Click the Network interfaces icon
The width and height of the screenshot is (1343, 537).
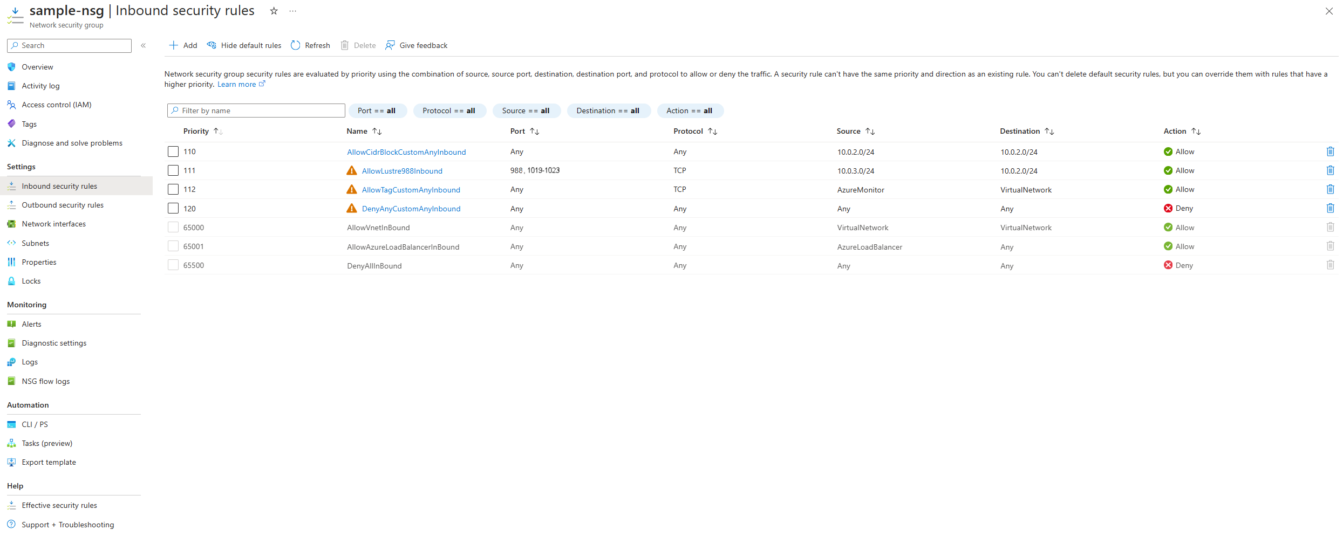point(11,224)
